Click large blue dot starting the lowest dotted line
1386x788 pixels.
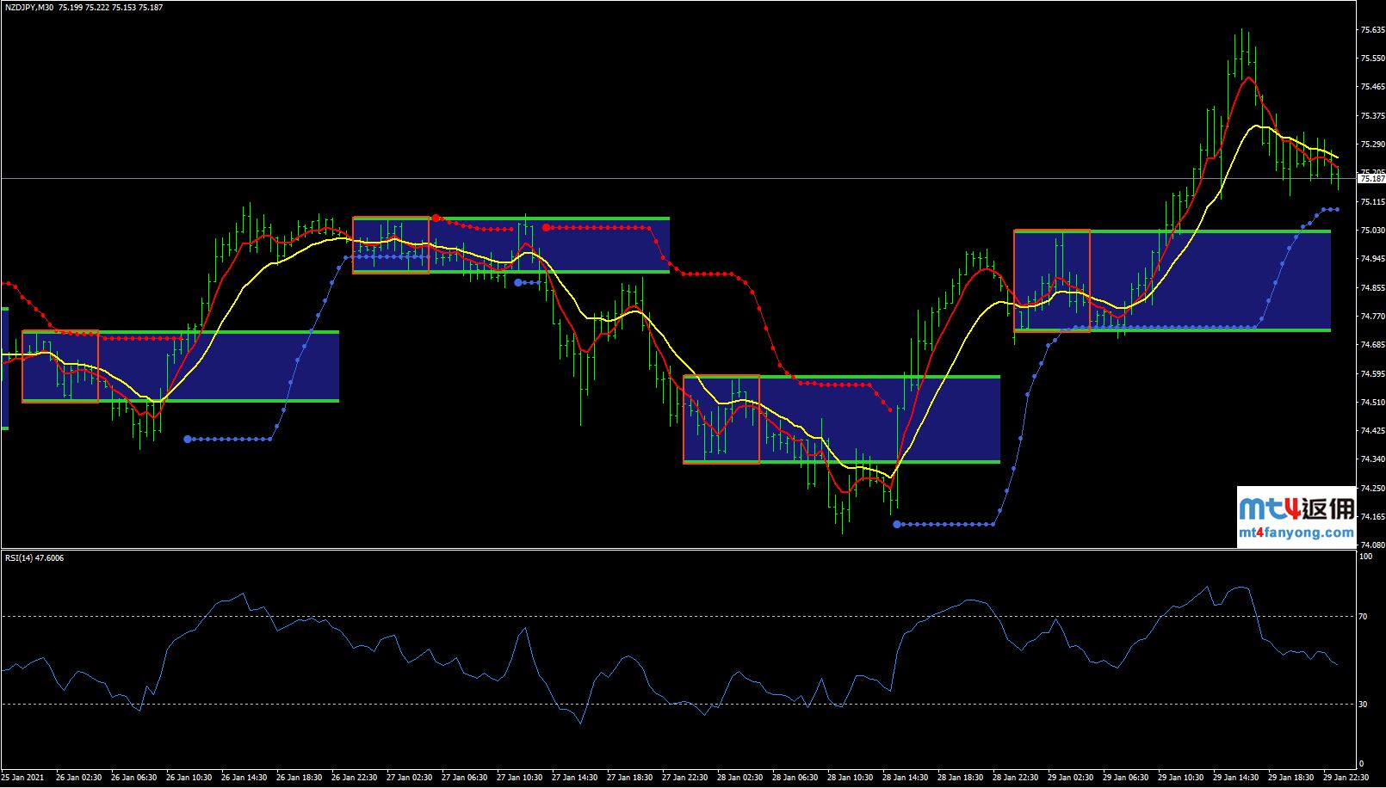click(x=896, y=524)
